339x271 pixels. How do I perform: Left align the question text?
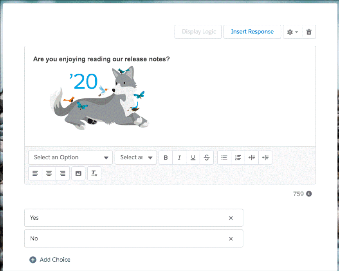tap(35, 173)
